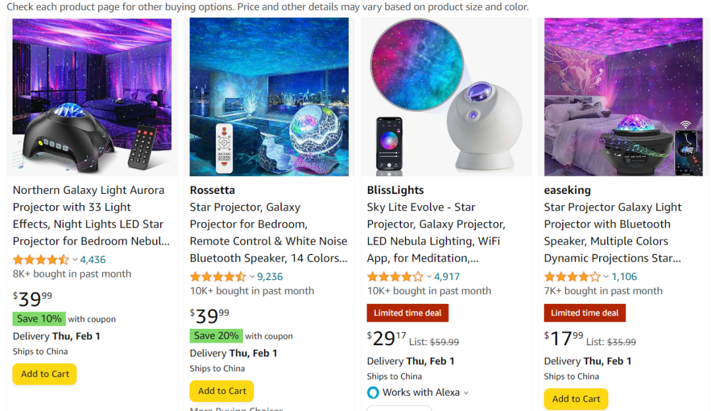Expand the Works with Alexa chevron
711x411 pixels.
click(x=466, y=393)
